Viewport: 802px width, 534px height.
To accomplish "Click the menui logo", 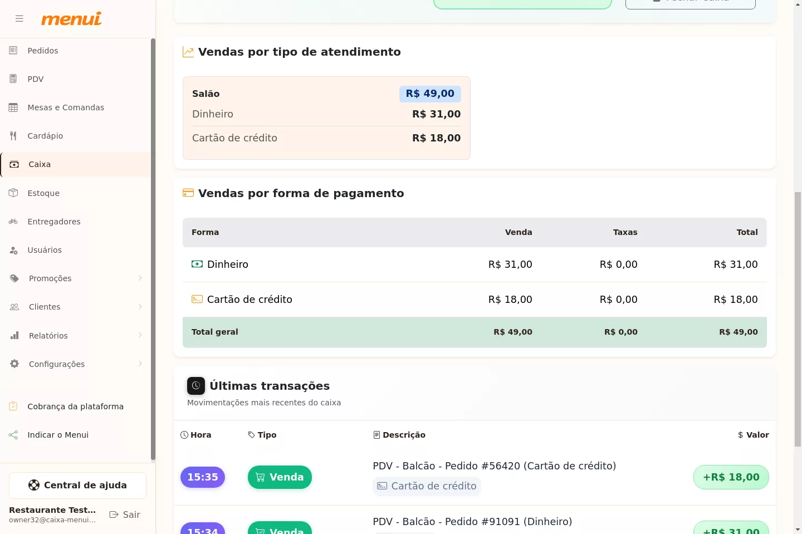I will pyautogui.click(x=71, y=19).
